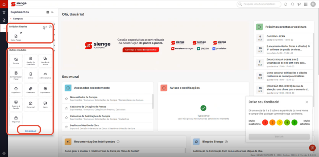Open the Apoio module tile
The image size is (319, 157).
click(45, 105)
